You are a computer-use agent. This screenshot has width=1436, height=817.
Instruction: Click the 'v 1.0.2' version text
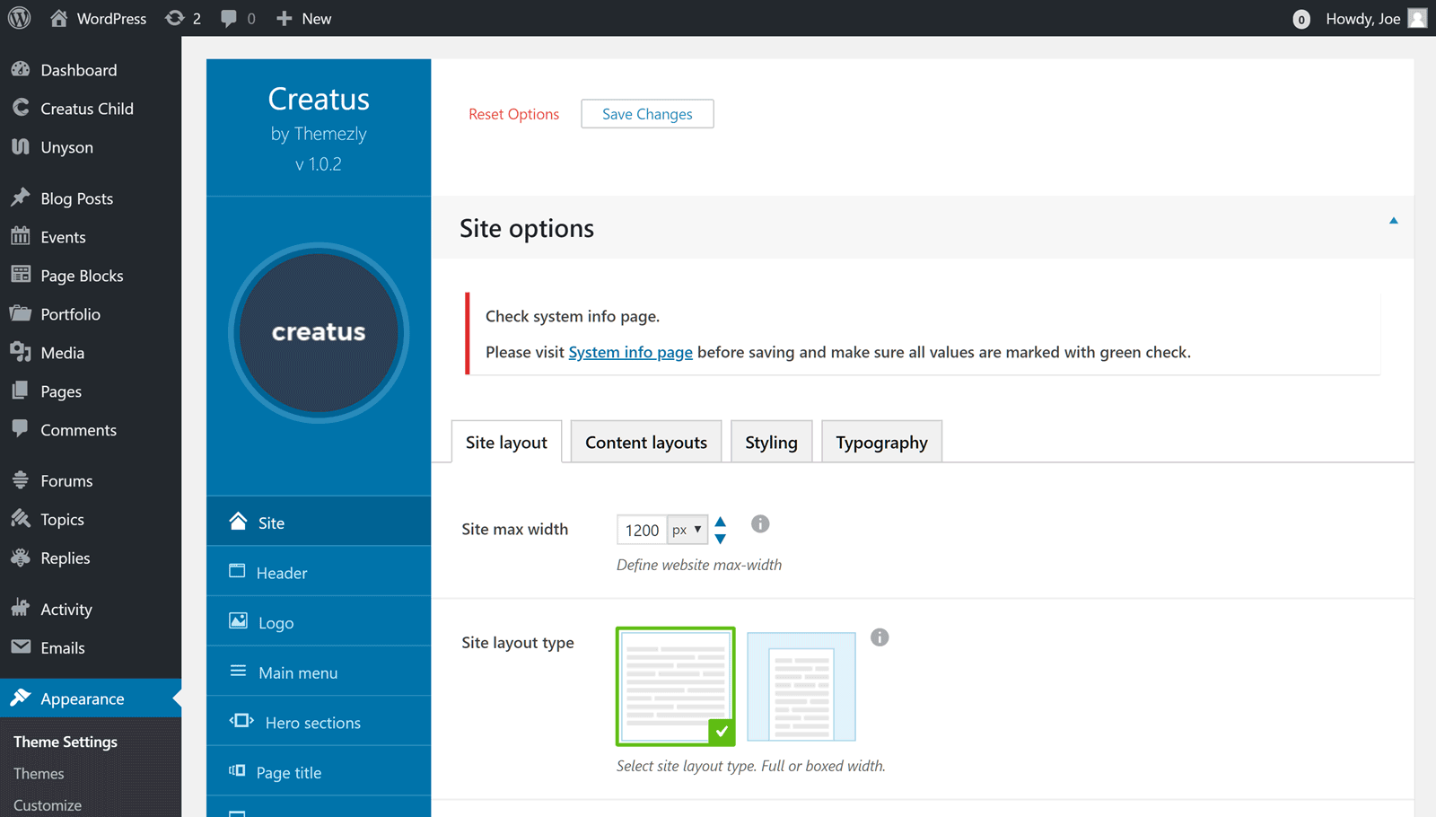319,164
